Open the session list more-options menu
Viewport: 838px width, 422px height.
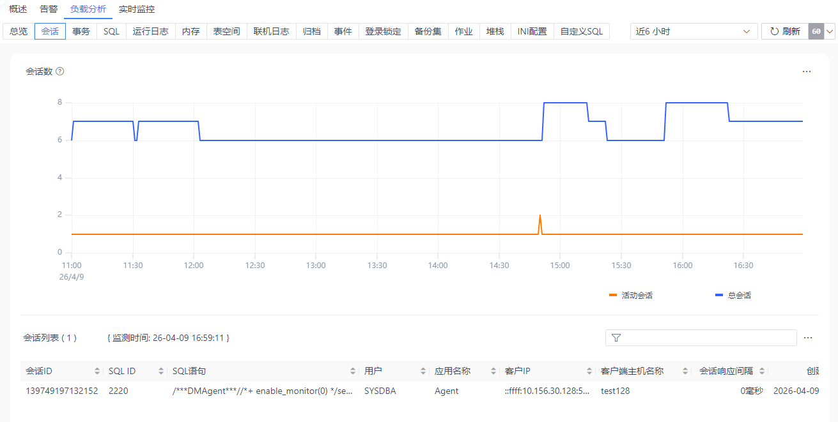click(808, 338)
